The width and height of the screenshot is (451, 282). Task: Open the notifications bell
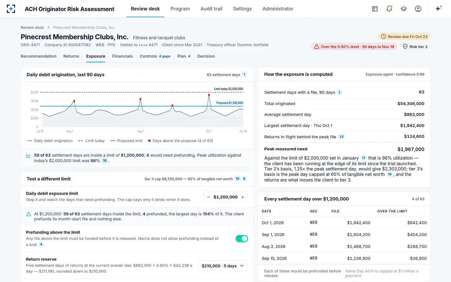[x=389, y=9]
